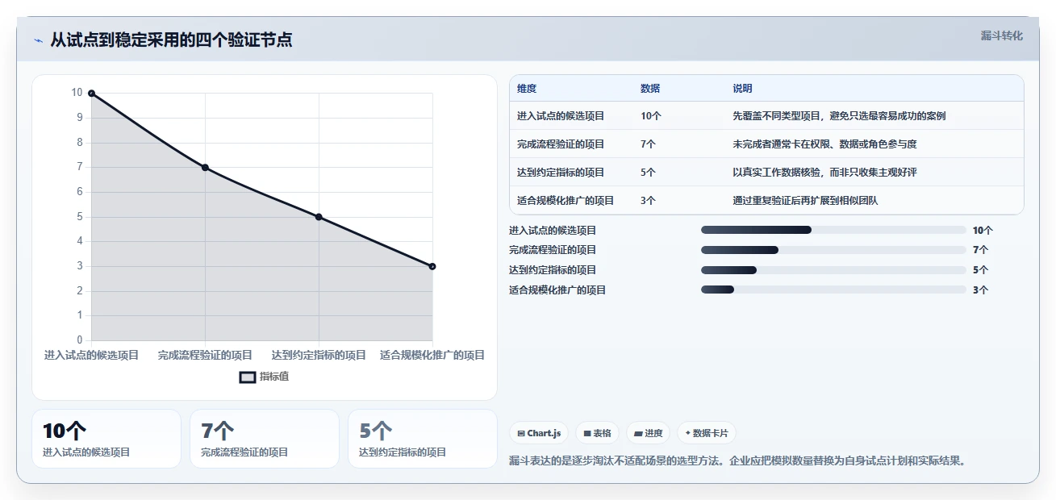Click the 7个 stat card
The height and width of the screenshot is (500, 1056).
[265, 439]
